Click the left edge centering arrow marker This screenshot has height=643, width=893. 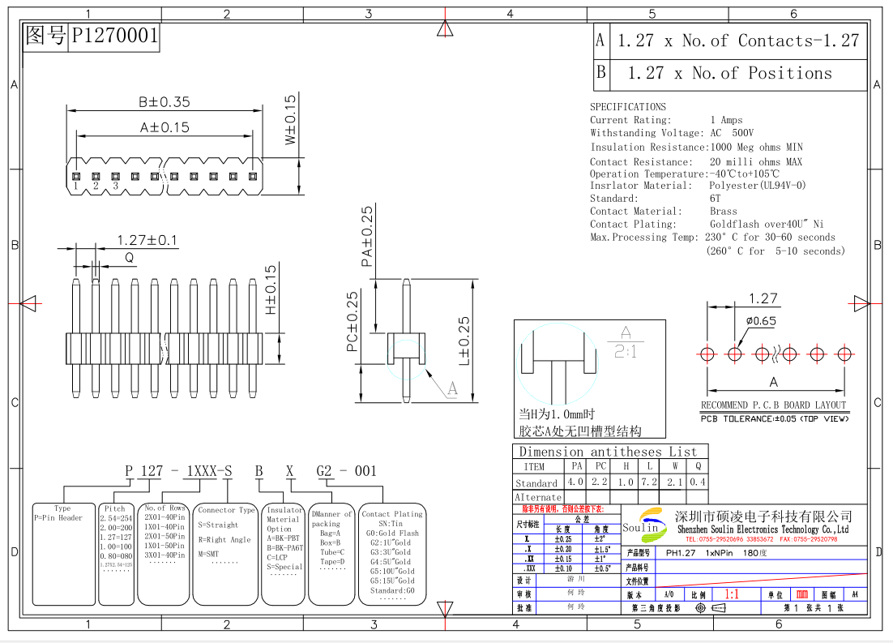[28, 303]
